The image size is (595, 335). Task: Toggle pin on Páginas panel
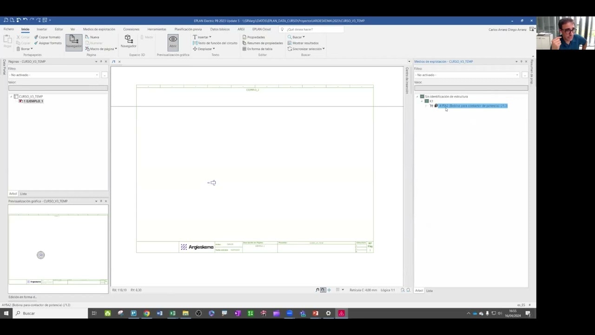[101, 61]
